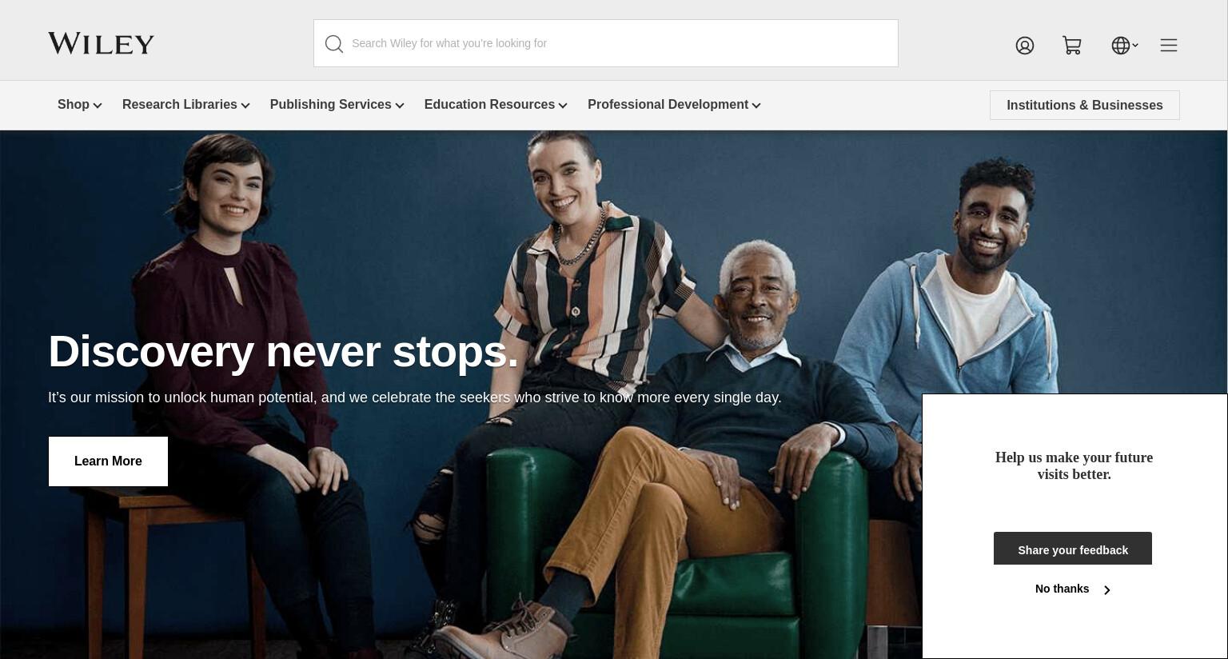Open the Professional Development menu
This screenshot has height=659, width=1228.
674,105
